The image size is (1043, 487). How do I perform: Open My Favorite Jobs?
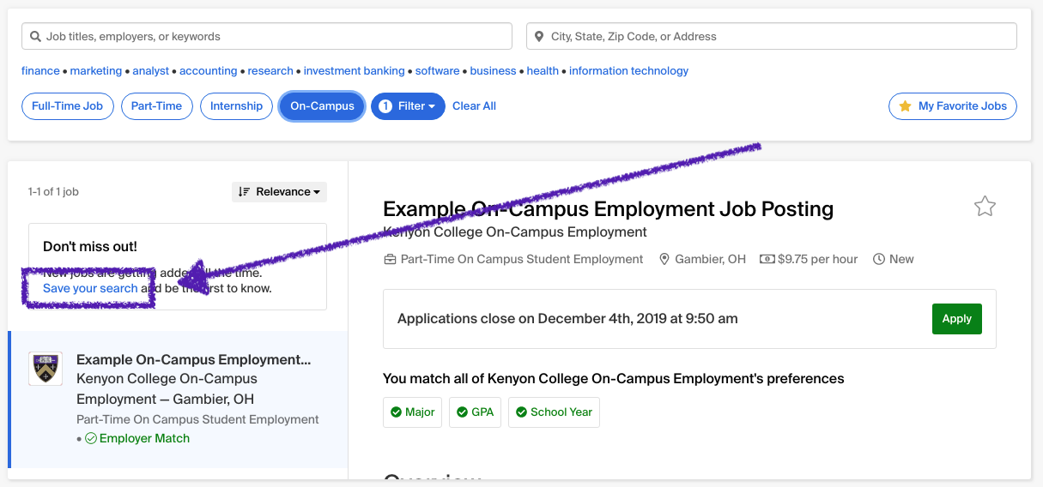click(953, 106)
